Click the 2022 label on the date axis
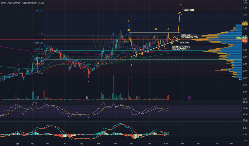This screenshot has width=249, height=146. click(x=166, y=144)
